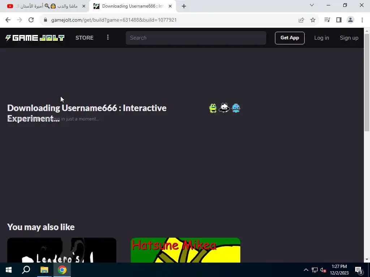Close the YouTube tab
370x277 pixels.
(x=84, y=6)
